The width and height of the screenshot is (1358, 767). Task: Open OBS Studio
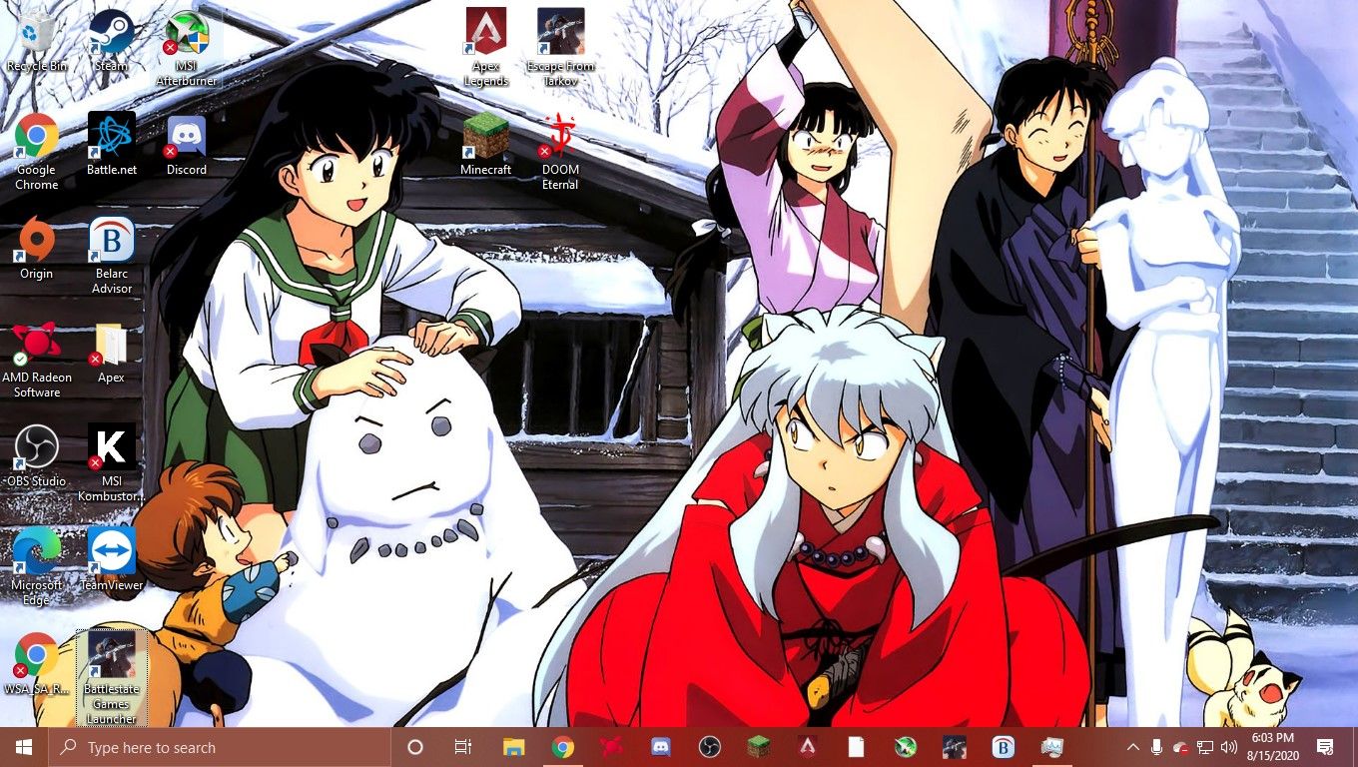[37, 446]
